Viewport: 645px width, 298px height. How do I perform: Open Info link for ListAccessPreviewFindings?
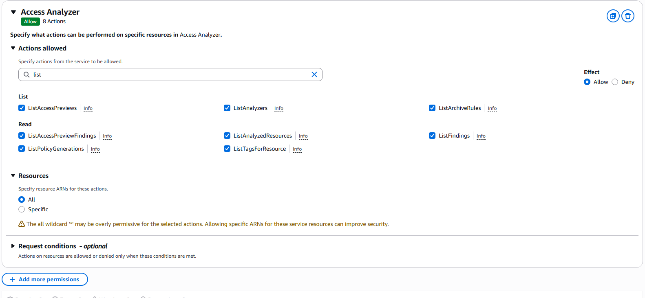[107, 136]
